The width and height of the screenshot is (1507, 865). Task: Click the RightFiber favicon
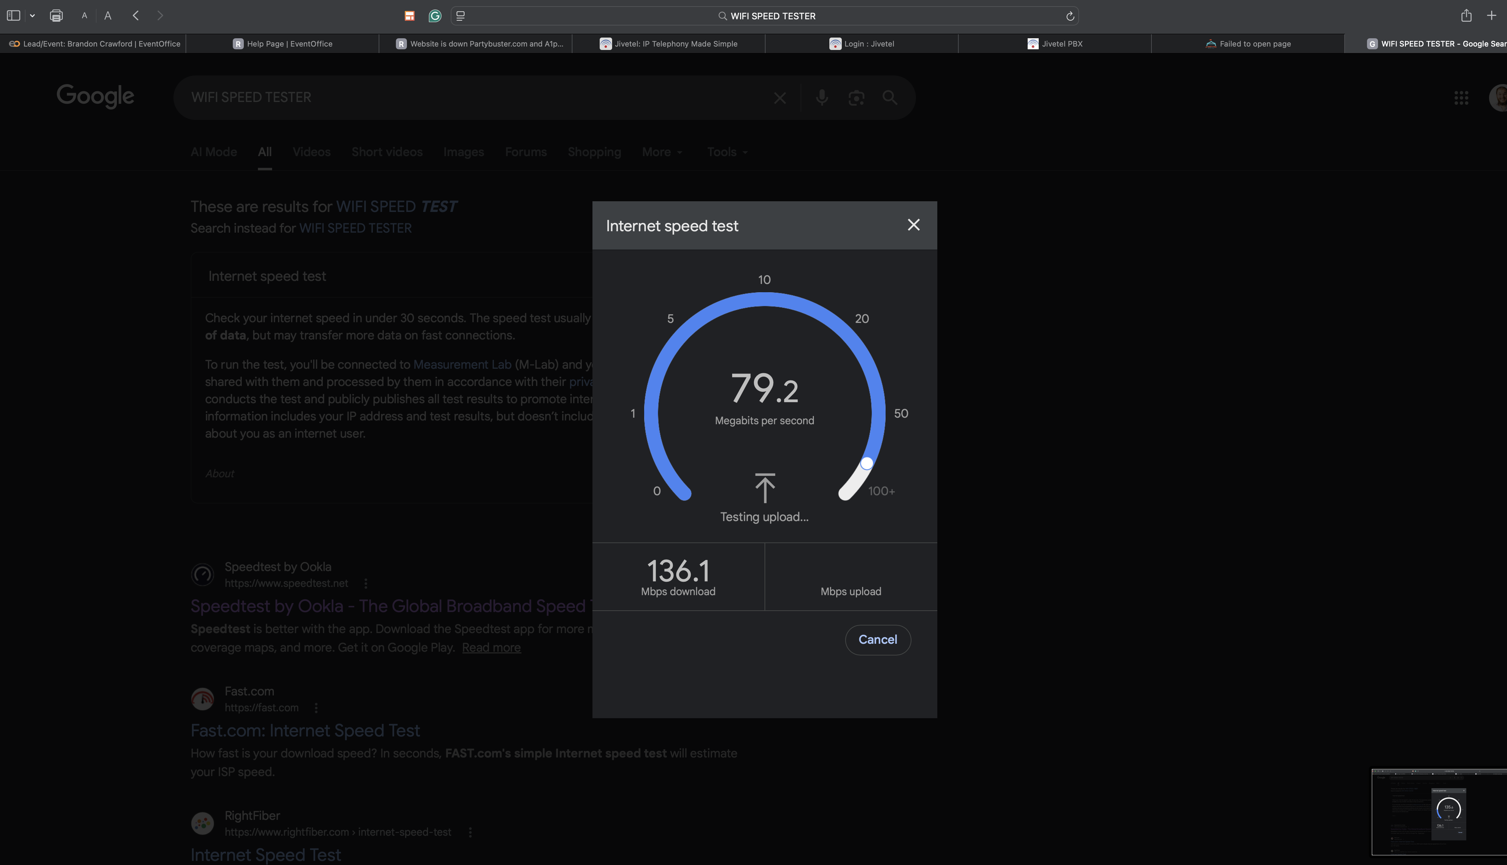pyautogui.click(x=202, y=823)
